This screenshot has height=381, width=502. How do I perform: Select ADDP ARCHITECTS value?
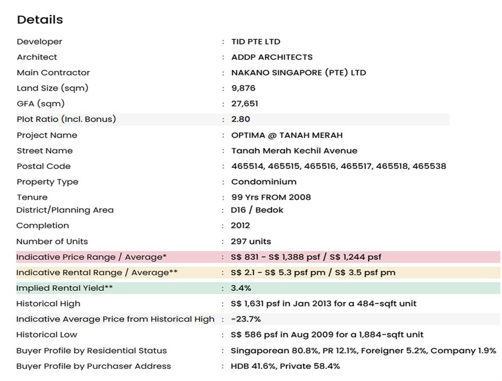pos(271,57)
